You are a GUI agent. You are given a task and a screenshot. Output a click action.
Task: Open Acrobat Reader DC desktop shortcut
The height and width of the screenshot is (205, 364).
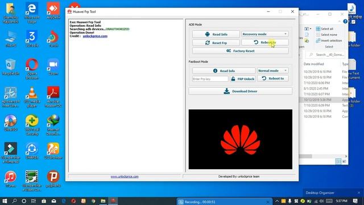[53, 97]
